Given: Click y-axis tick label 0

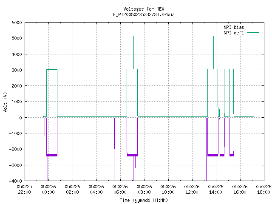Looking at the screenshot, I should [x=21, y=118].
